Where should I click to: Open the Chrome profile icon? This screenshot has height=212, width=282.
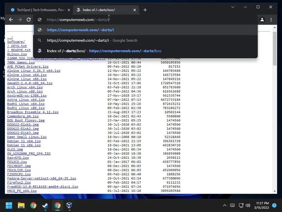[262, 20]
